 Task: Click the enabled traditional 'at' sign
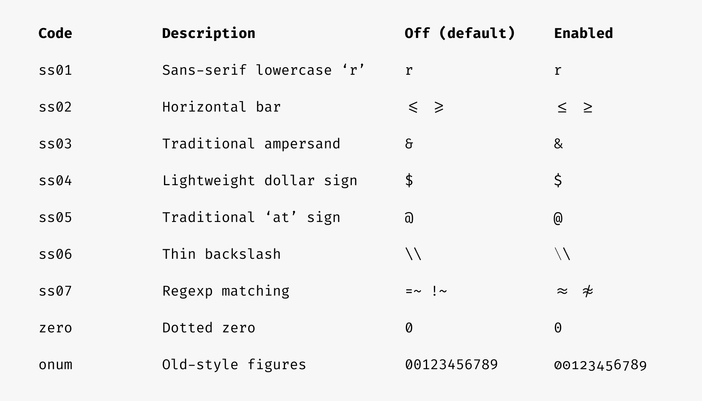point(558,218)
